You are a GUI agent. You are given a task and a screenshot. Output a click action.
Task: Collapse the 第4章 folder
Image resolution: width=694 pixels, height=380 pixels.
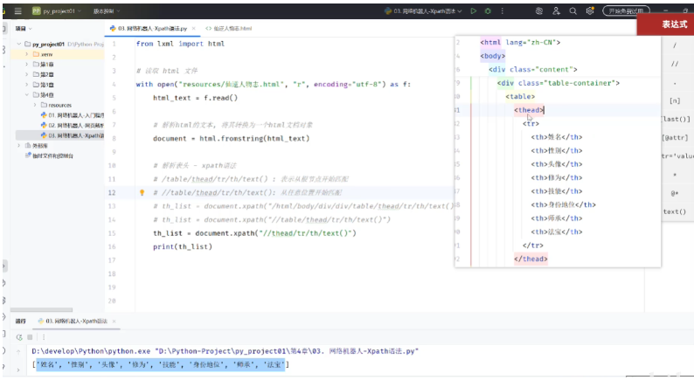click(x=27, y=95)
